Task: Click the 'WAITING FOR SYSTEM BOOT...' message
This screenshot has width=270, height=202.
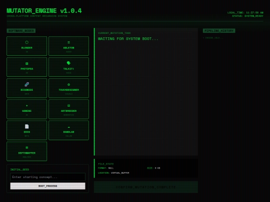Action: 128,39
